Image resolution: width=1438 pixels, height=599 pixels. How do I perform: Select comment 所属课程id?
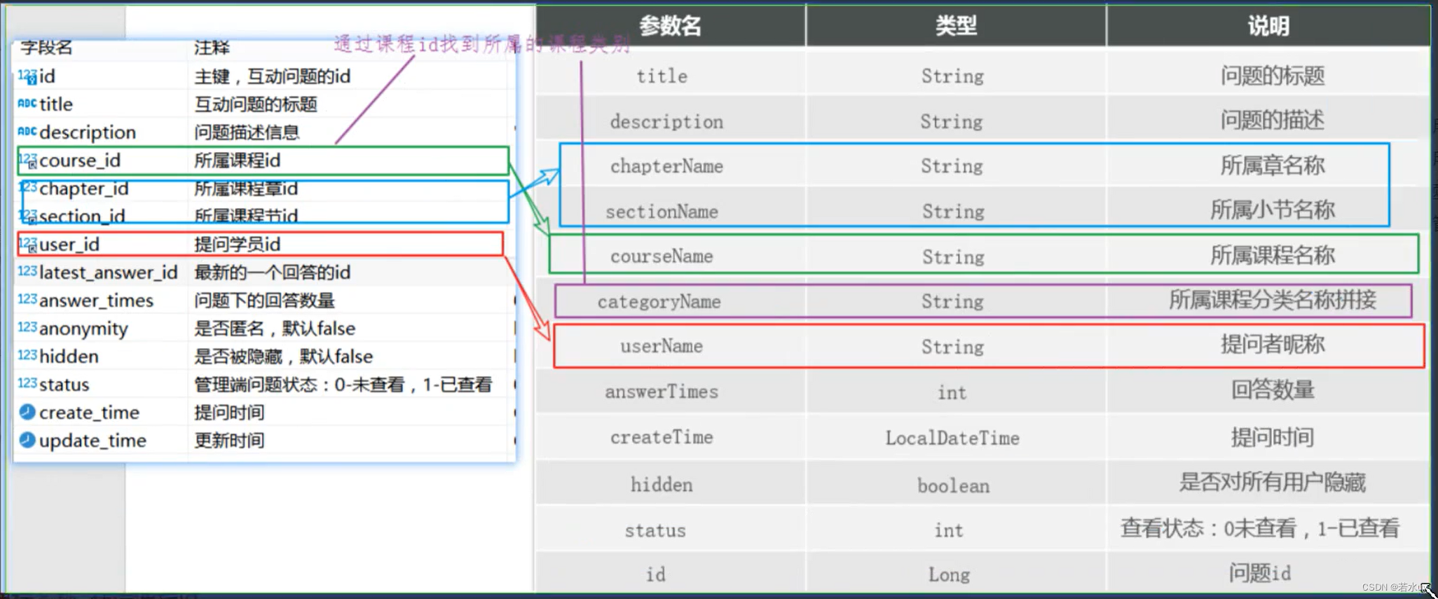point(238,160)
